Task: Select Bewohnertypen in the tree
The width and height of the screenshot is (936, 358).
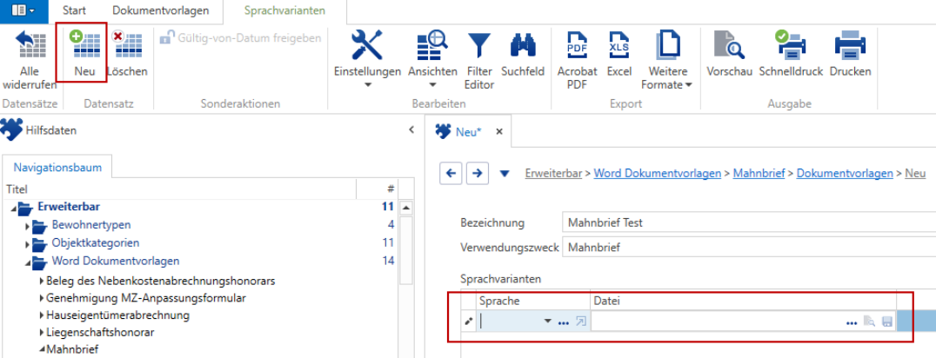Action: tap(91, 225)
